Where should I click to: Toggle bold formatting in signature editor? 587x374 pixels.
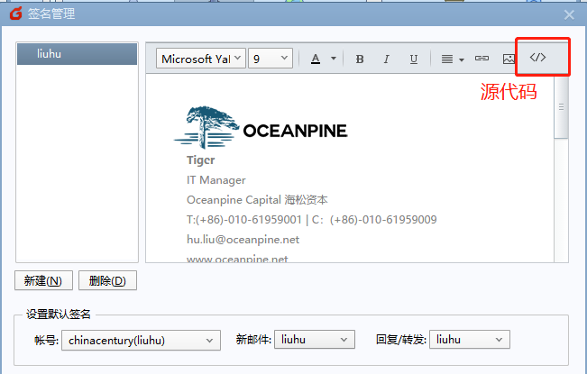click(x=360, y=59)
